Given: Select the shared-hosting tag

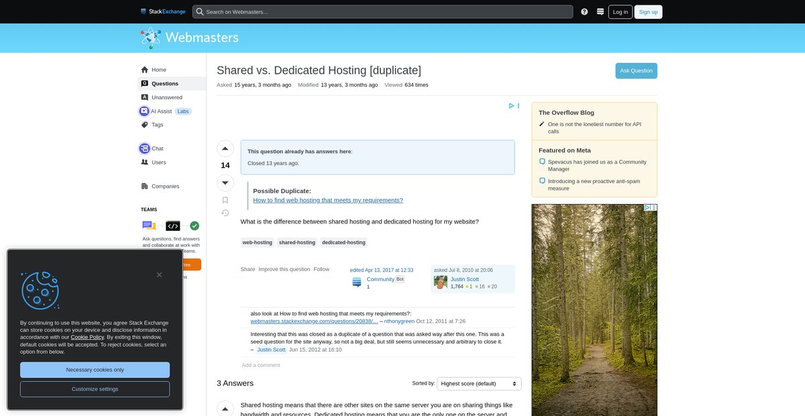Looking at the screenshot, I should [x=297, y=242].
